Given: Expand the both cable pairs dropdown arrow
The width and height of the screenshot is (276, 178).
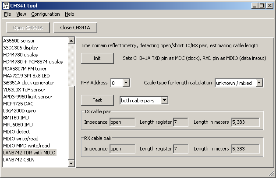Looking at the screenshot, I should point(164,100).
